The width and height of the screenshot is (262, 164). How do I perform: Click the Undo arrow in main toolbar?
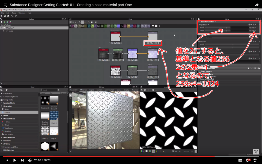click(11, 16)
